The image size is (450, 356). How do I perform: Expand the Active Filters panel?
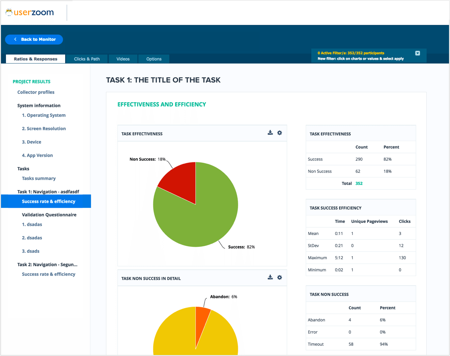click(418, 53)
